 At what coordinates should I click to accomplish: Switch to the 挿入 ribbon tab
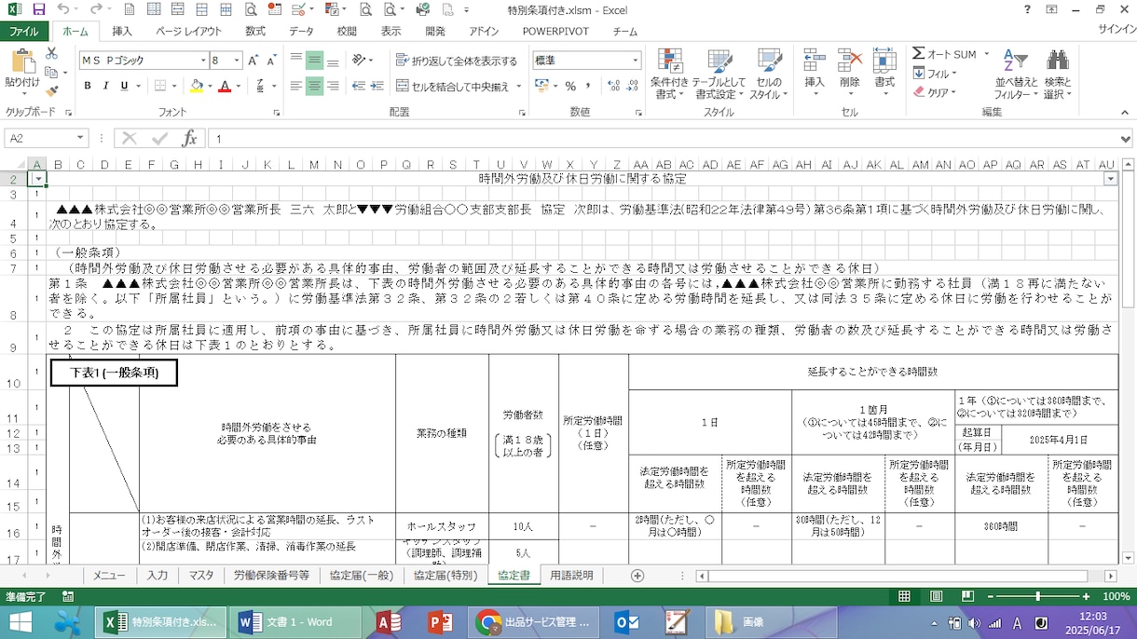[x=122, y=31]
